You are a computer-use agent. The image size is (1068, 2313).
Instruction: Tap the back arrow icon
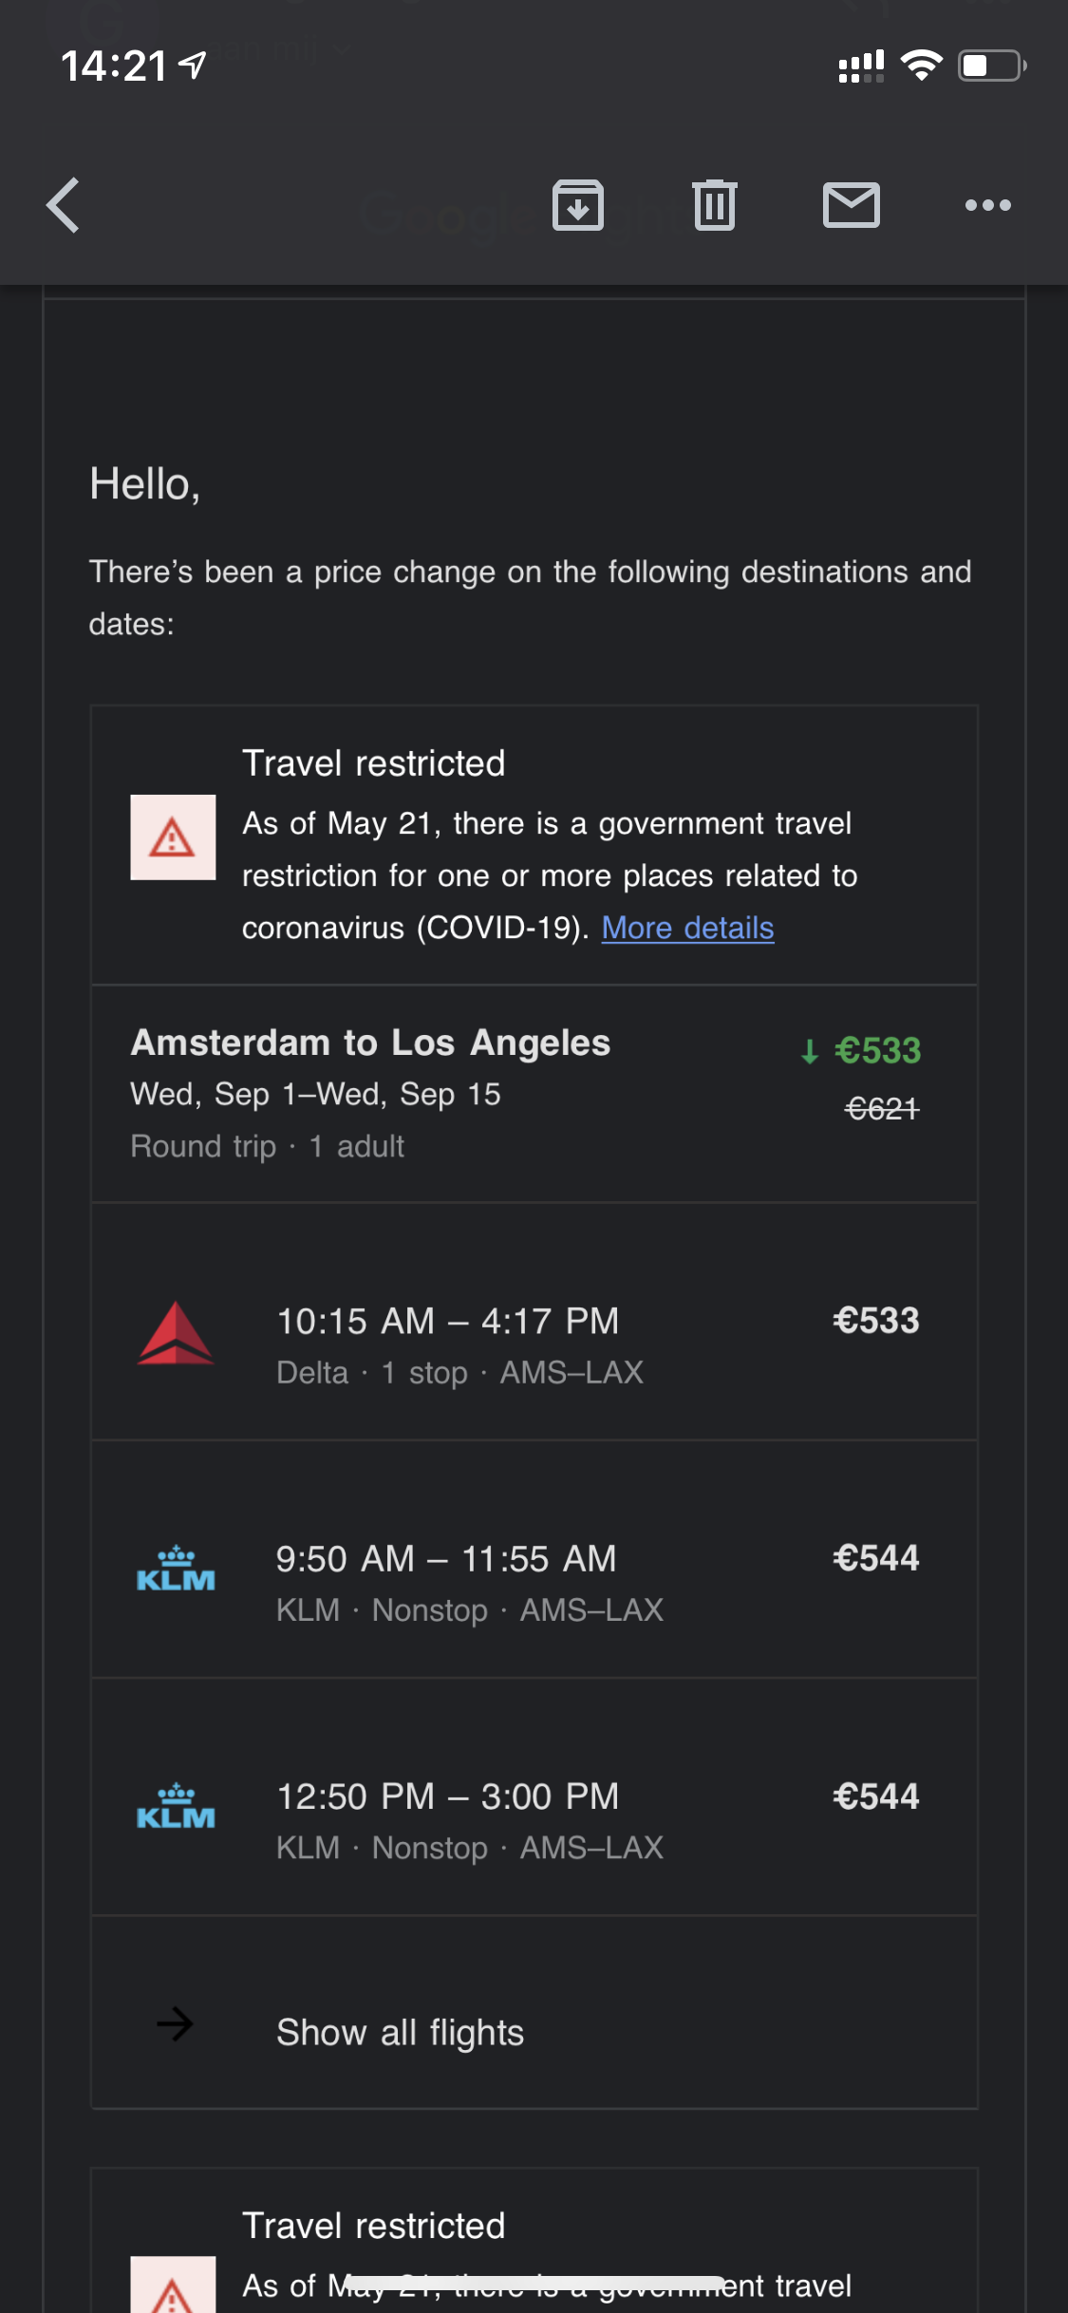64,205
